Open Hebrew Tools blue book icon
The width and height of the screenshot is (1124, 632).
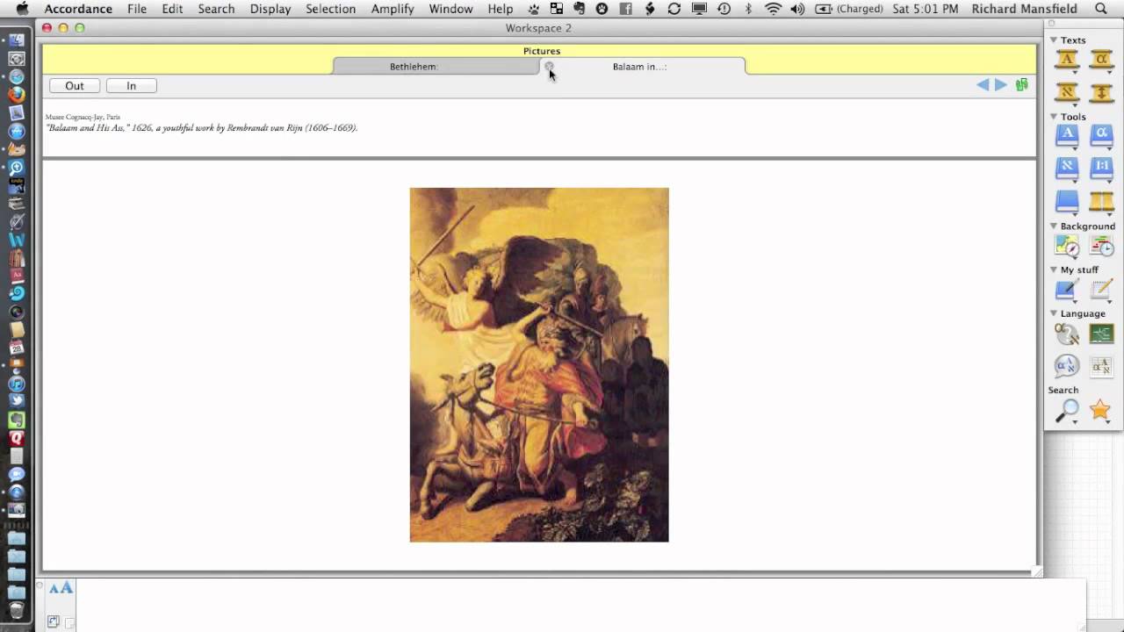(x=1067, y=167)
